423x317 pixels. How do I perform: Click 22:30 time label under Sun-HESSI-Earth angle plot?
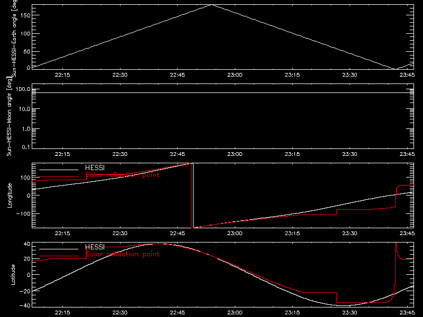pos(120,75)
